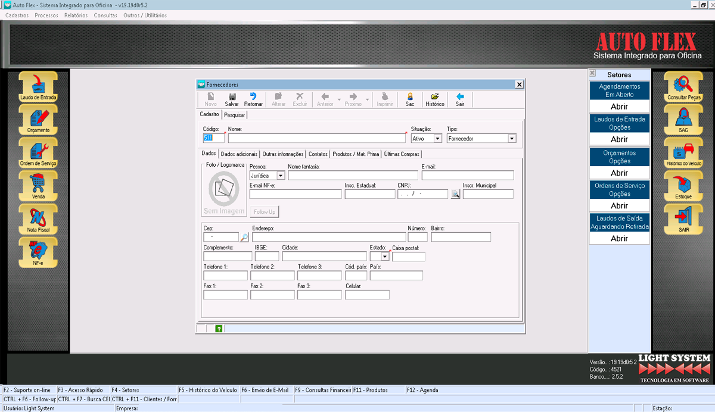Click Abrir under Laudos de Entrada
Screen dimensions: 715x412
[620, 139]
